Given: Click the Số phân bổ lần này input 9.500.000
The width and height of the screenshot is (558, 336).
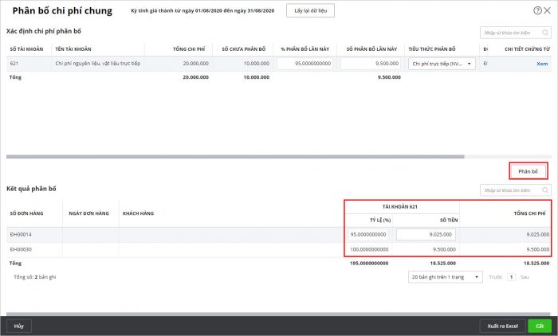Looking at the screenshot, I should [x=369, y=64].
